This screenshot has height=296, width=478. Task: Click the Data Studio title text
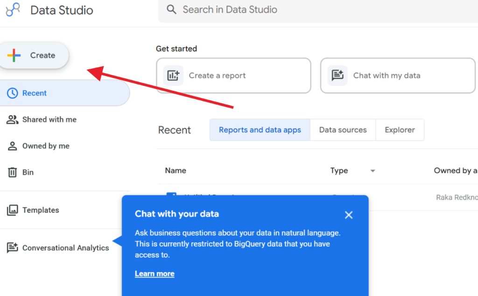62,10
